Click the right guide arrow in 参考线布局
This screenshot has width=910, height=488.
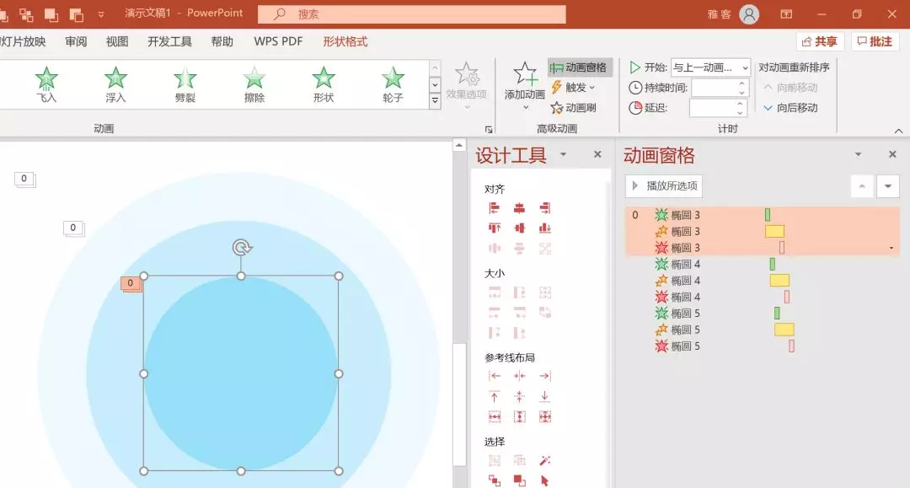click(545, 376)
